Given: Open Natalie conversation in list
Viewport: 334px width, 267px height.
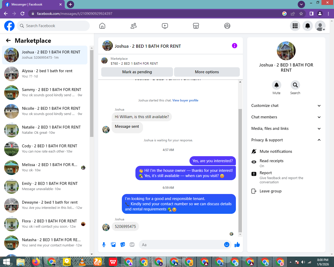Looking at the screenshot, I should tap(45, 130).
